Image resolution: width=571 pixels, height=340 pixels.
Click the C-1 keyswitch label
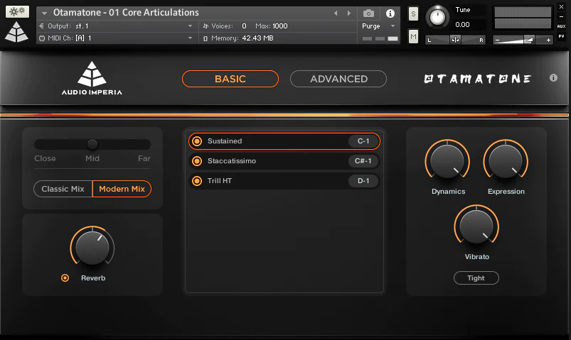click(x=363, y=141)
